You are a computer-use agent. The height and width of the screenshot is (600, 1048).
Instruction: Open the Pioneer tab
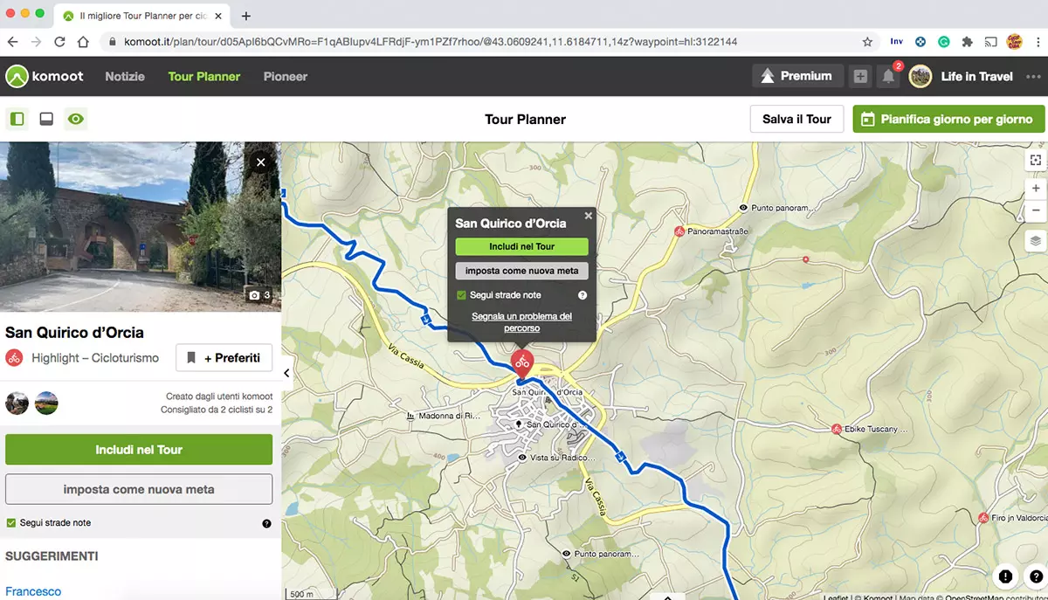pyautogui.click(x=286, y=76)
